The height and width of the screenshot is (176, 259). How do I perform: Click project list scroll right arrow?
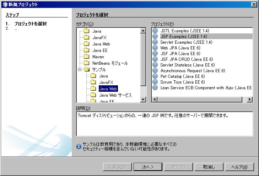coord(249,99)
